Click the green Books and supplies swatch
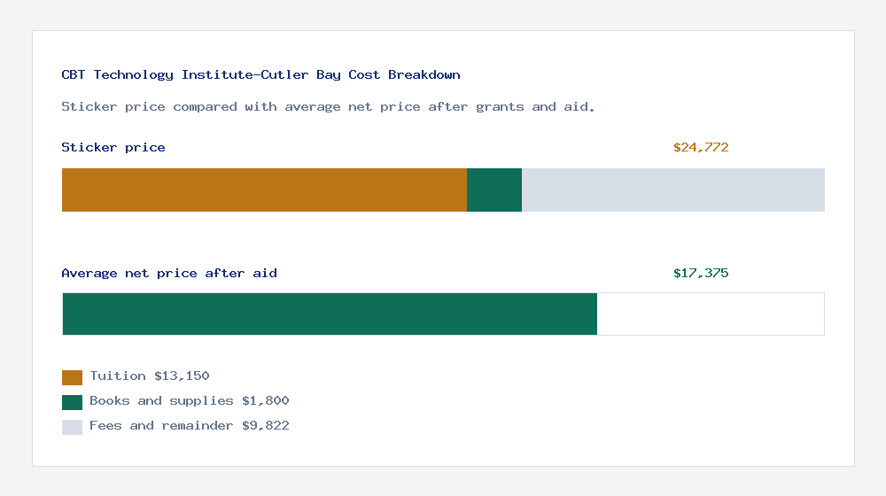This screenshot has width=886, height=496. [x=72, y=402]
